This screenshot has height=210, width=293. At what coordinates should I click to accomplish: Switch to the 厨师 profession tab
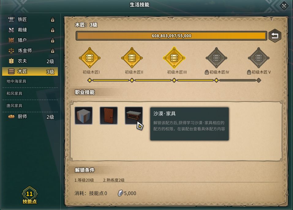(x=30, y=117)
